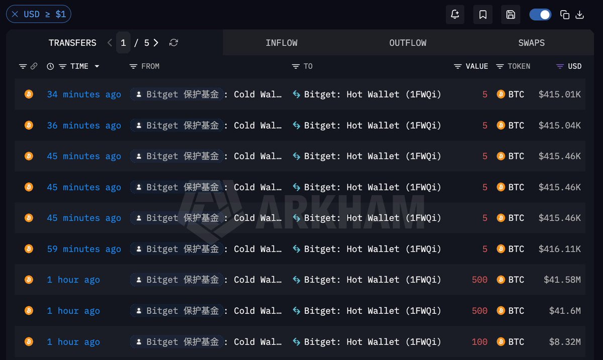Viewport: 603px width, 360px height.
Task: Click the $415.01K USD value
Action: pos(560,94)
